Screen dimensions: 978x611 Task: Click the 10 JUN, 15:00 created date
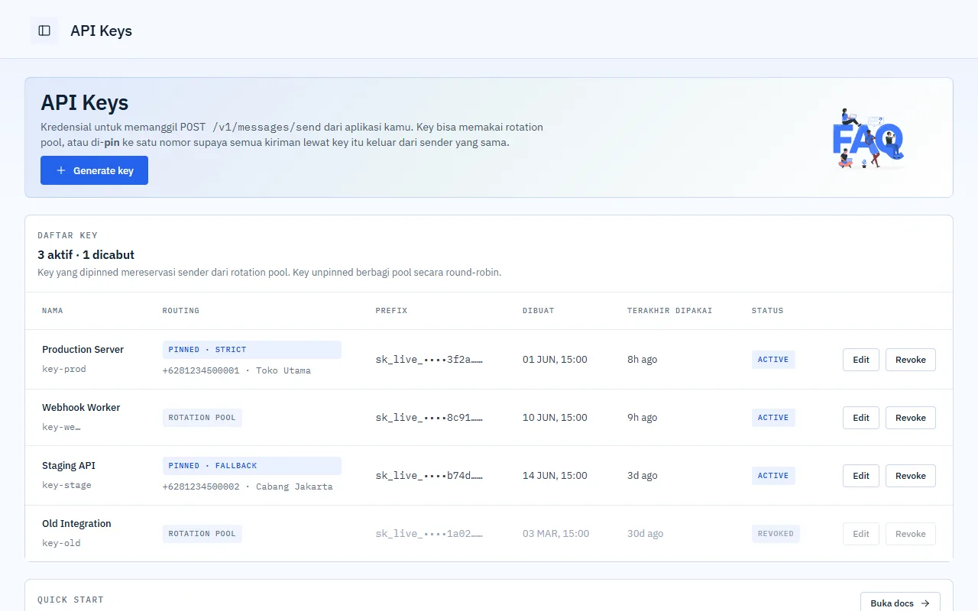tap(555, 418)
